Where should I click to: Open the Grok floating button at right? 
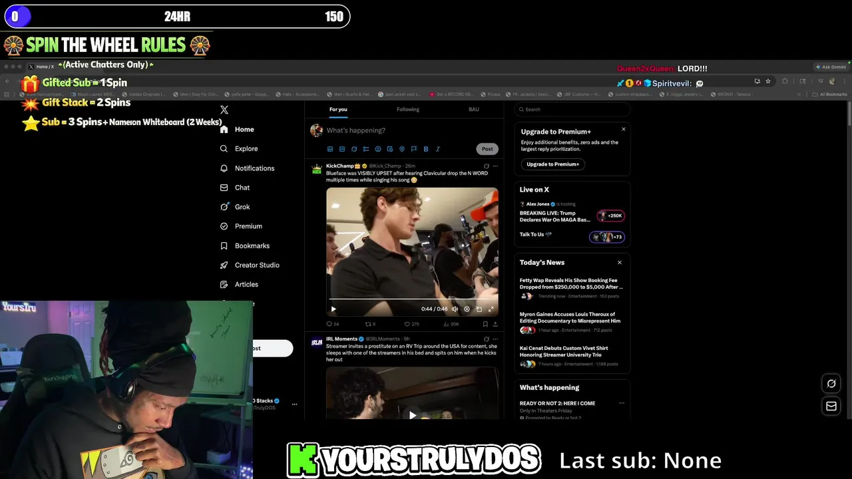point(831,383)
